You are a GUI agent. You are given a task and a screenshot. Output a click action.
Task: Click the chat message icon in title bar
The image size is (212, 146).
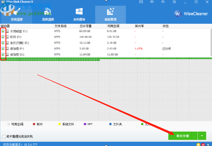(x=152, y=2)
